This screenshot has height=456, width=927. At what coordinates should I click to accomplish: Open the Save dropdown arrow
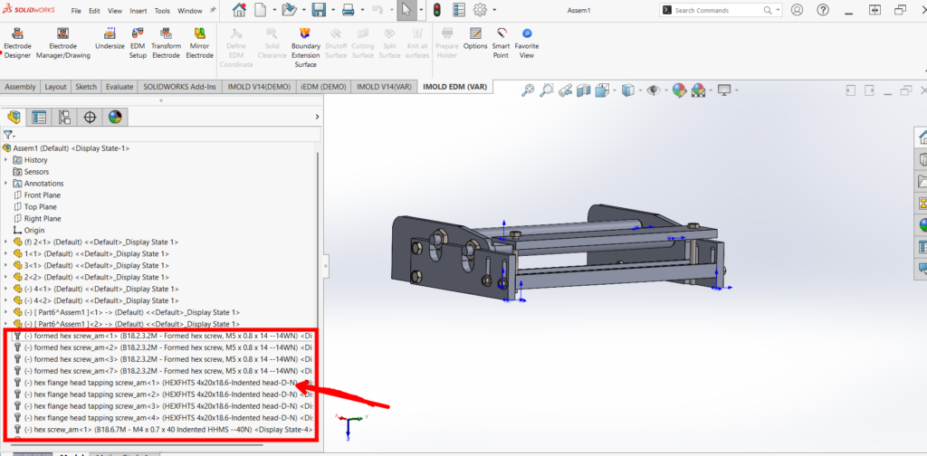(x=332, y=11)
